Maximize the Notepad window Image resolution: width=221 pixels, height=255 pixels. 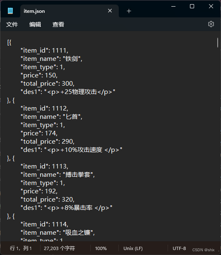[192, 6]
